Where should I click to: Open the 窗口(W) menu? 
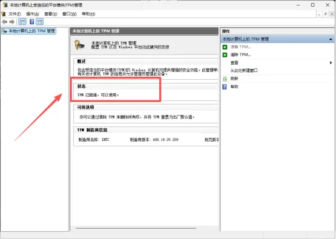point(70,14)
